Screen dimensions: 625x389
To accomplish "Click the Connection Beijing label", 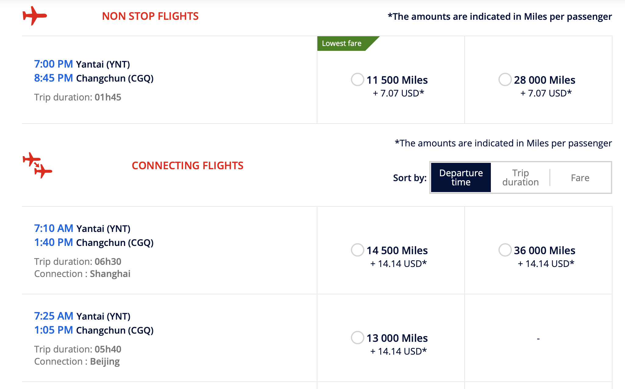I will pyautogui.click(x=77, y=361).
